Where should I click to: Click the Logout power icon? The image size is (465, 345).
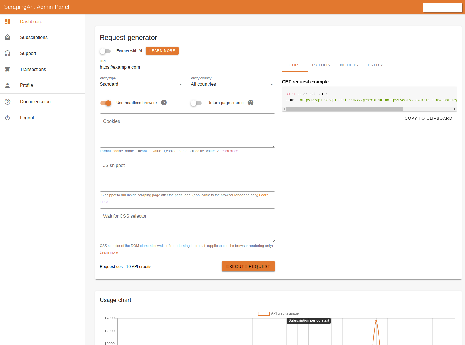tap(7, 118)
